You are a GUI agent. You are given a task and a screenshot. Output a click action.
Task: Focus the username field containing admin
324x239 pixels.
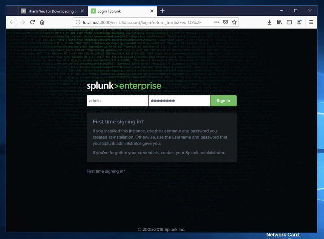117,101
